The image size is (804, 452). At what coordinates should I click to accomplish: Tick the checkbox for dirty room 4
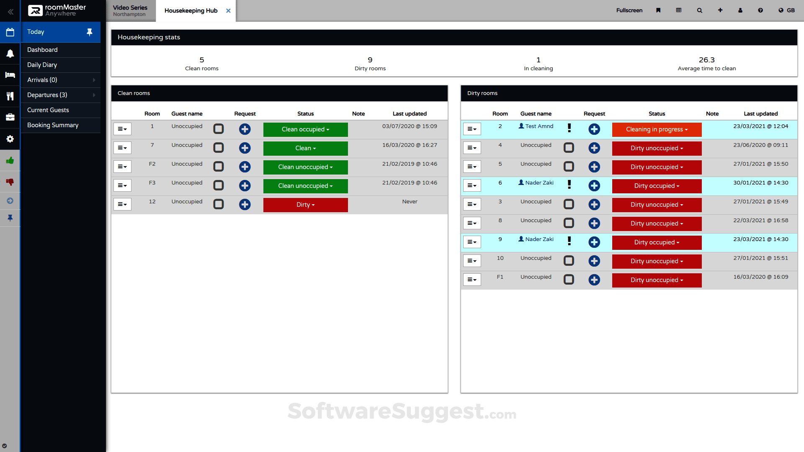569,148
